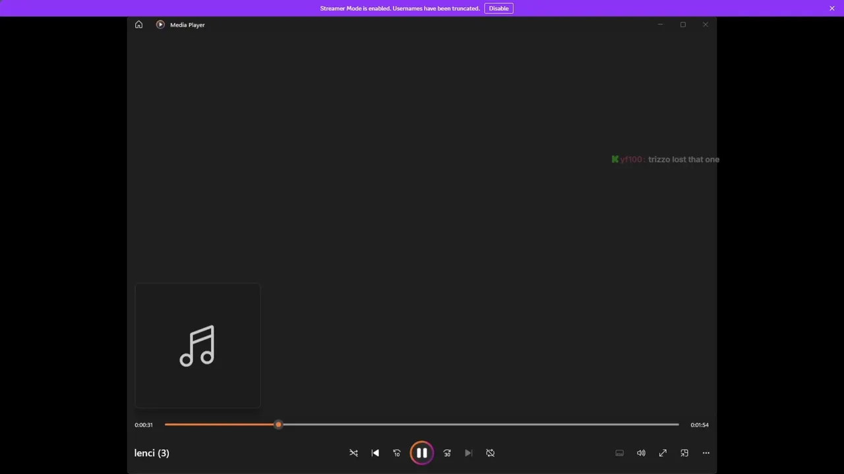Pause the playing track
Viewport: 844px width, 474px height.
[422, 453]
